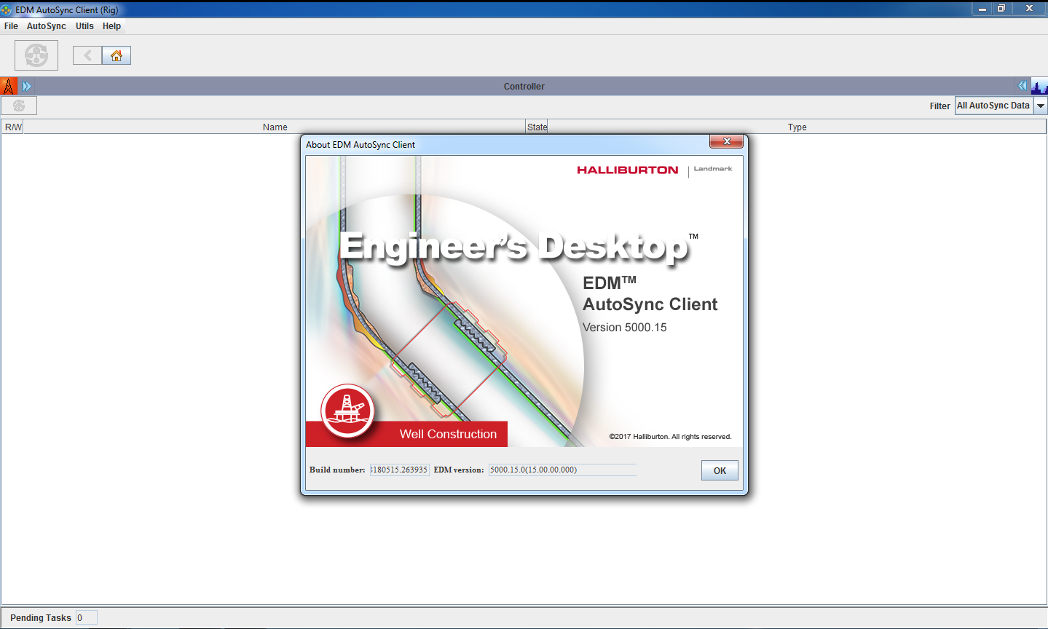
Task: Click the orange rig icon beside Controller
Action: tap(9, 86)
